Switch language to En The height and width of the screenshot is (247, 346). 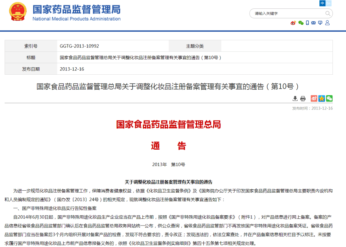[328, 3]
